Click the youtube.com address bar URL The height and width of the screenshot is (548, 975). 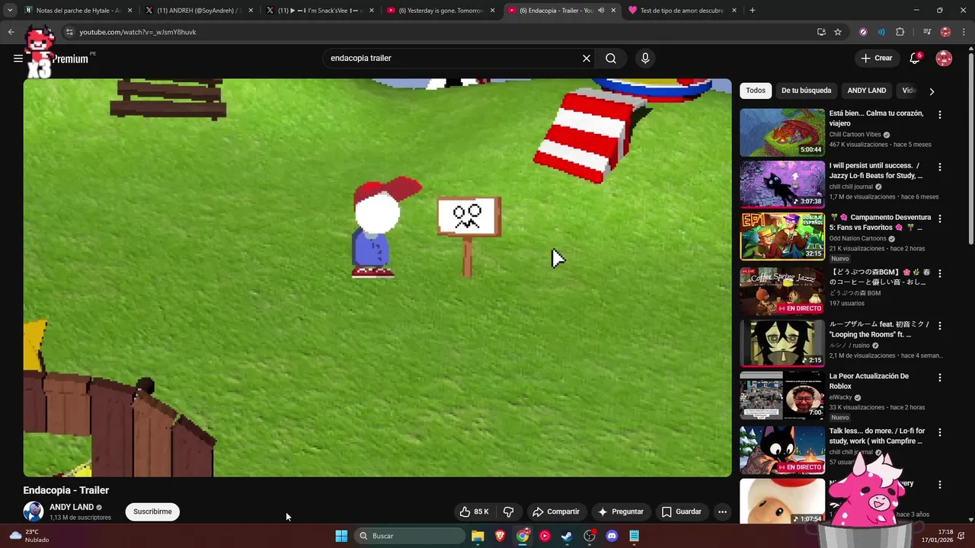click(138, 32)
